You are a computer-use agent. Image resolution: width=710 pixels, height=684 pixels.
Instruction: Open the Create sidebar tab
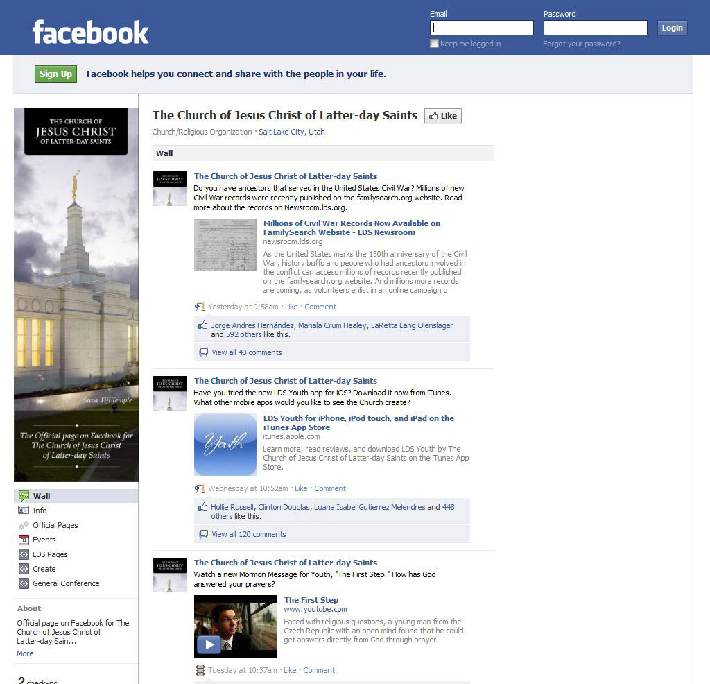tap(44, 569)
